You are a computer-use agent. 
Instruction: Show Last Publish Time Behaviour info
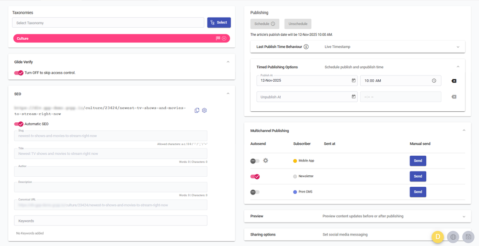pos(306,47)
